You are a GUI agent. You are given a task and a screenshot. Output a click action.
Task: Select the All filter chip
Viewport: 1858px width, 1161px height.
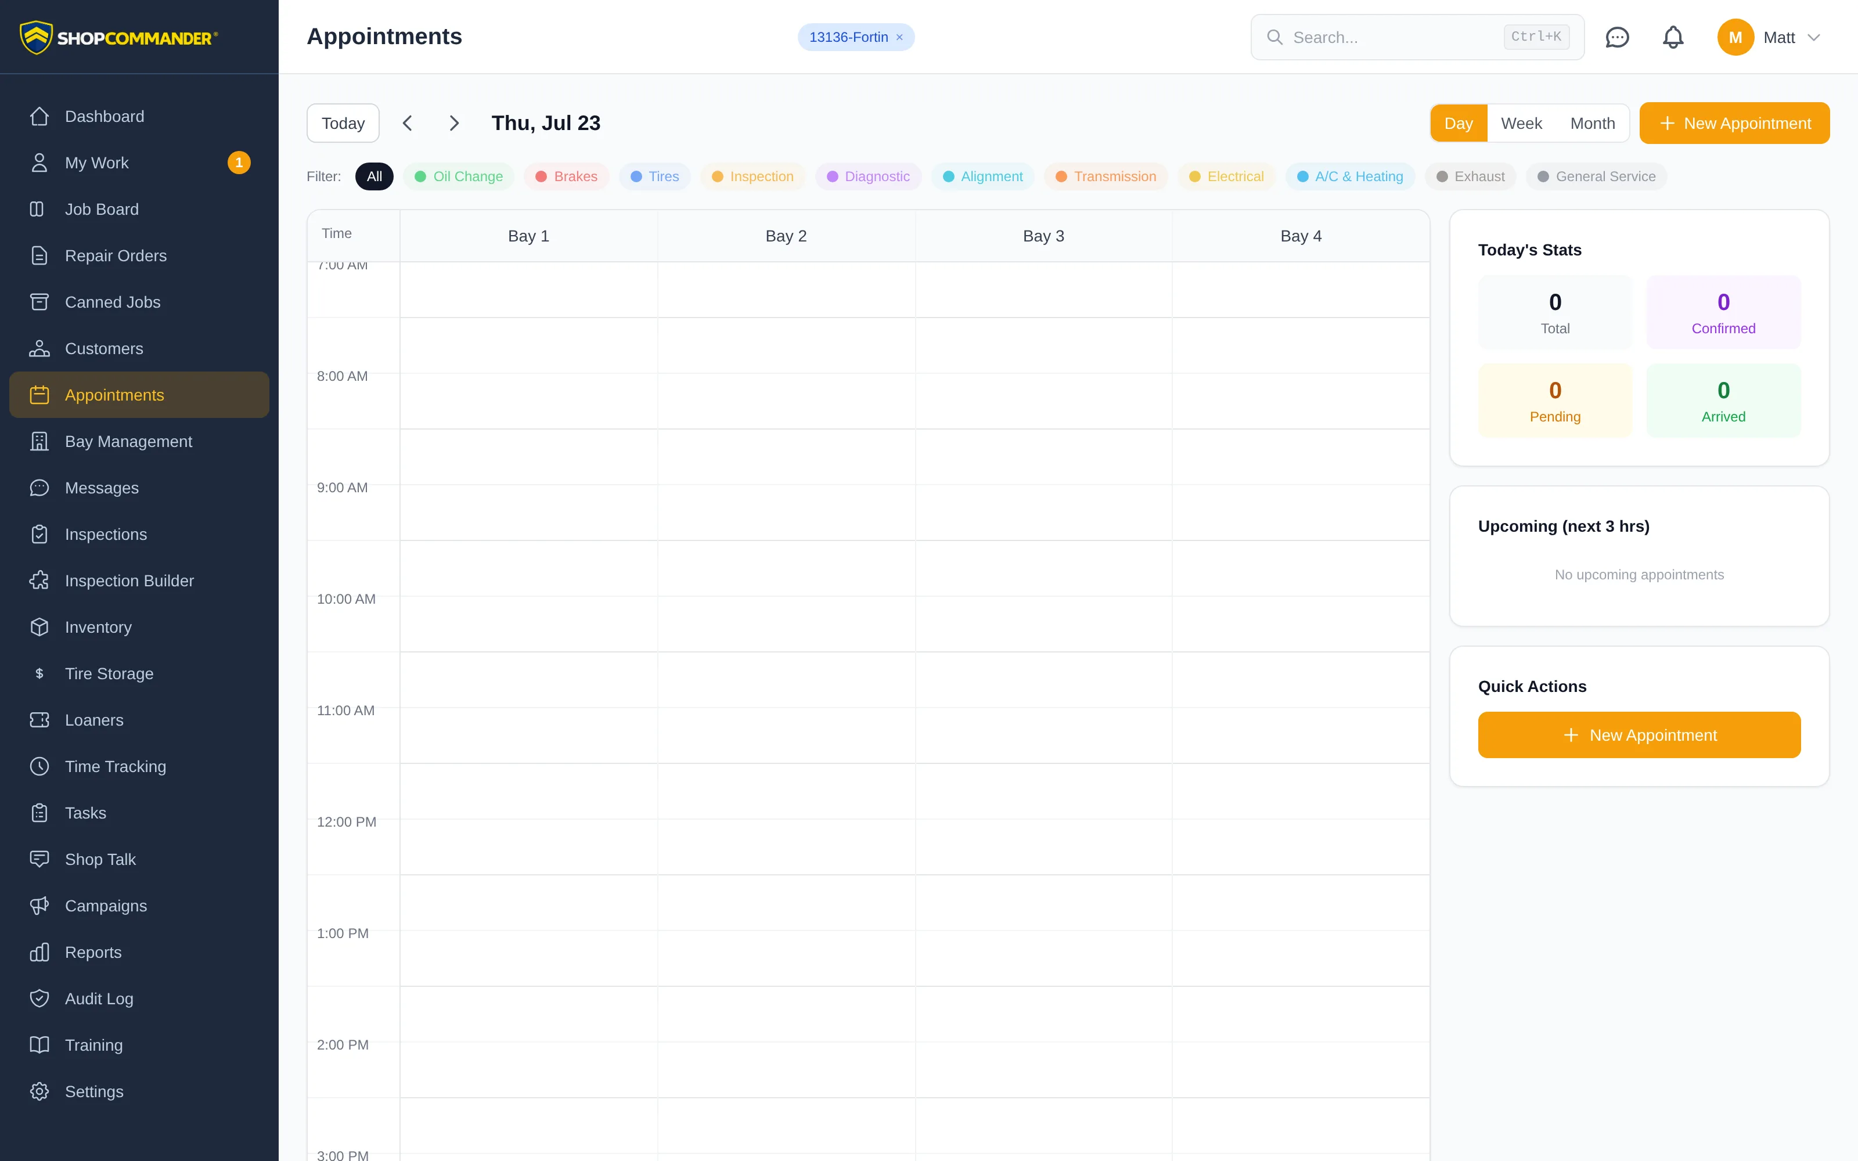coord(374,176)
